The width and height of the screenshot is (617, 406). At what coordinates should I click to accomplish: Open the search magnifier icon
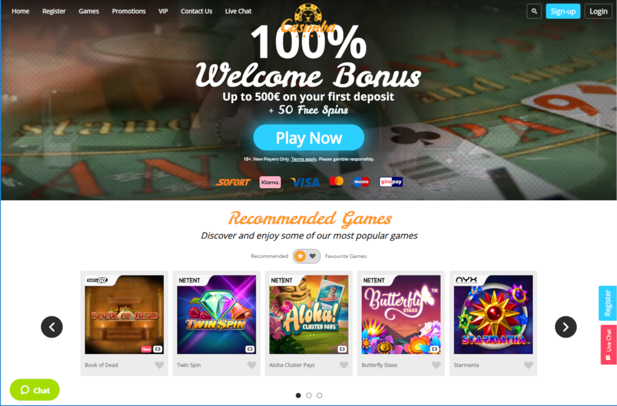534,11
